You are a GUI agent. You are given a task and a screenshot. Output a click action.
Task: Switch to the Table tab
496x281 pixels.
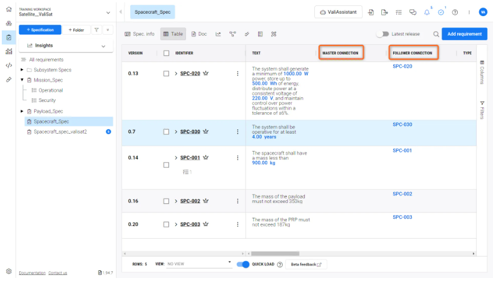(173, 34)
